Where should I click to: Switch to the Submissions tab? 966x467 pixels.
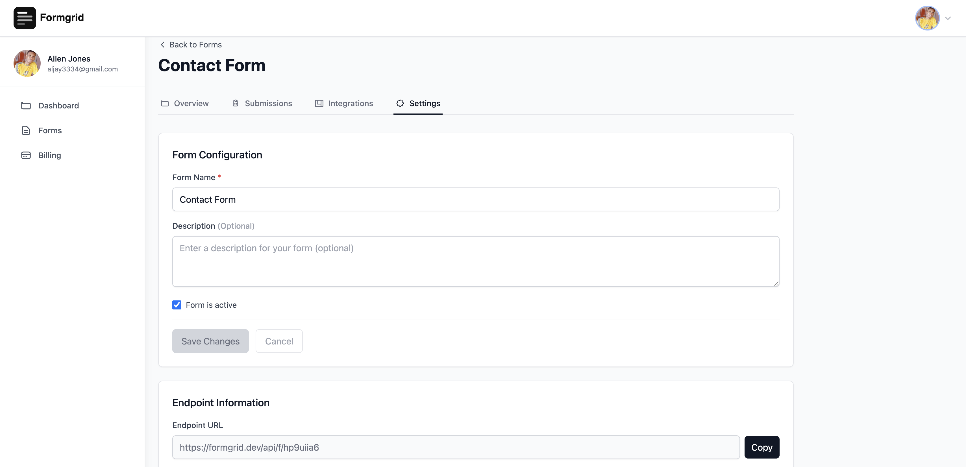268,103
